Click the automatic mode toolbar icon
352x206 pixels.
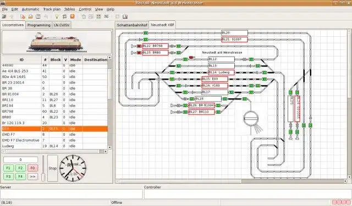point(65,16)
